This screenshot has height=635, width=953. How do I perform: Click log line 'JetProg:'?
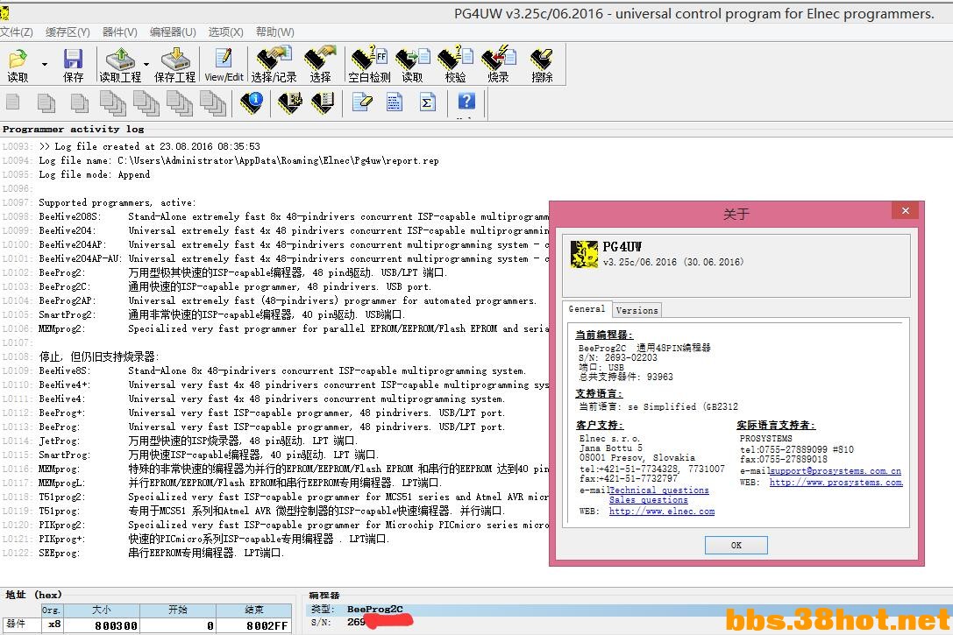pyautogui.click(x=60, y=441)
